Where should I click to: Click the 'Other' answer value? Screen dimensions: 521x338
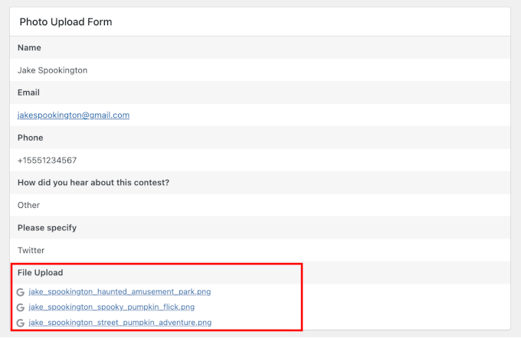click(29, 205)
